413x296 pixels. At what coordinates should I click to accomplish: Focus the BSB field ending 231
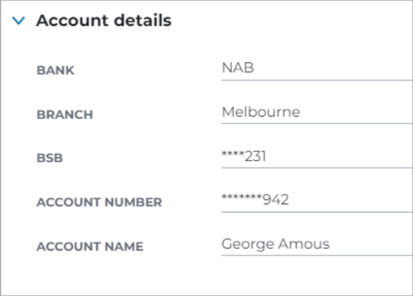point(317,157)
